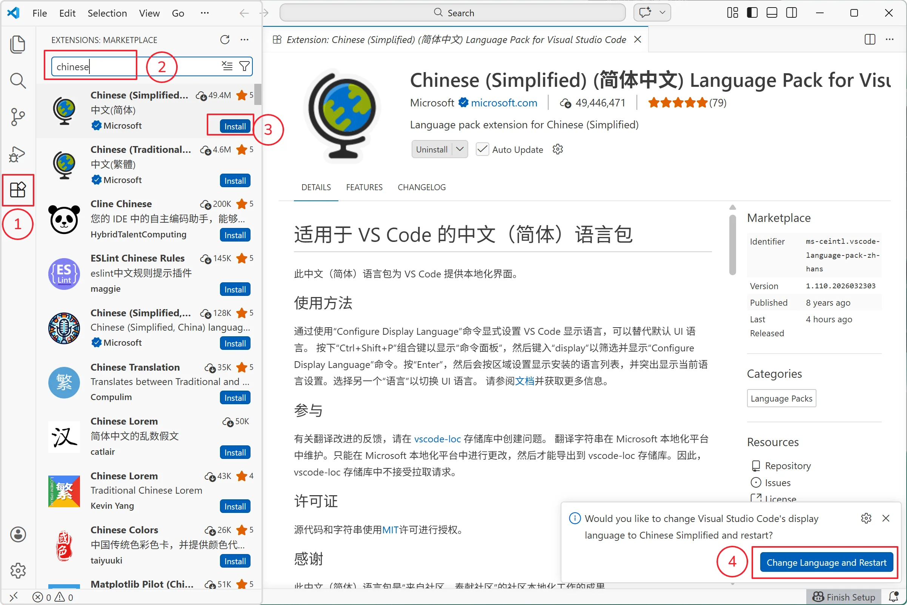Open the Selection menu
The width and height of the screenshot is (907, 605).
pos(107,13)
